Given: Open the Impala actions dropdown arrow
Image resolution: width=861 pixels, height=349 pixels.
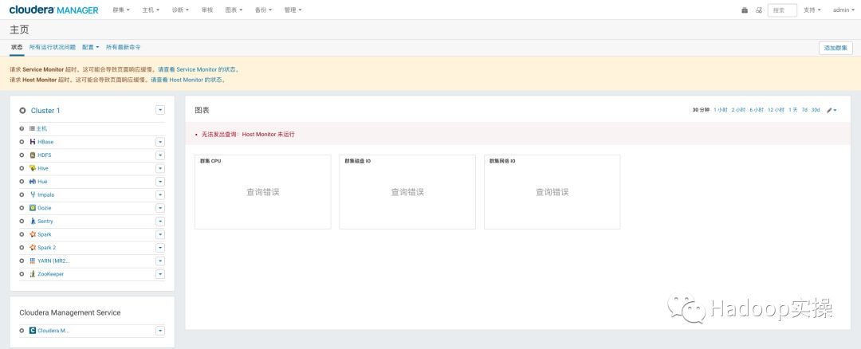Looking at the screenshot, I should click(x=159, y=194).
